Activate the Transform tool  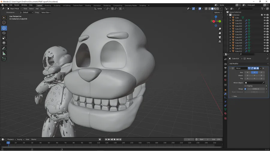pos(4,43)
